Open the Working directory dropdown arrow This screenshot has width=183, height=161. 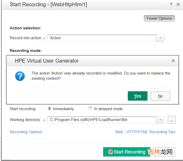point(160,120)
